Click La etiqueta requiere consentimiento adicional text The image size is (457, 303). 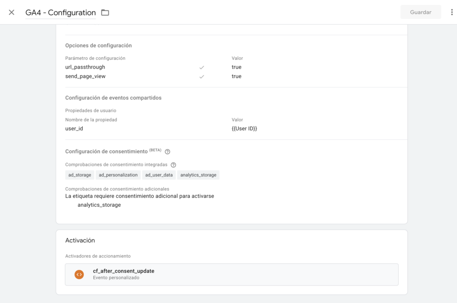coord(140,196)
